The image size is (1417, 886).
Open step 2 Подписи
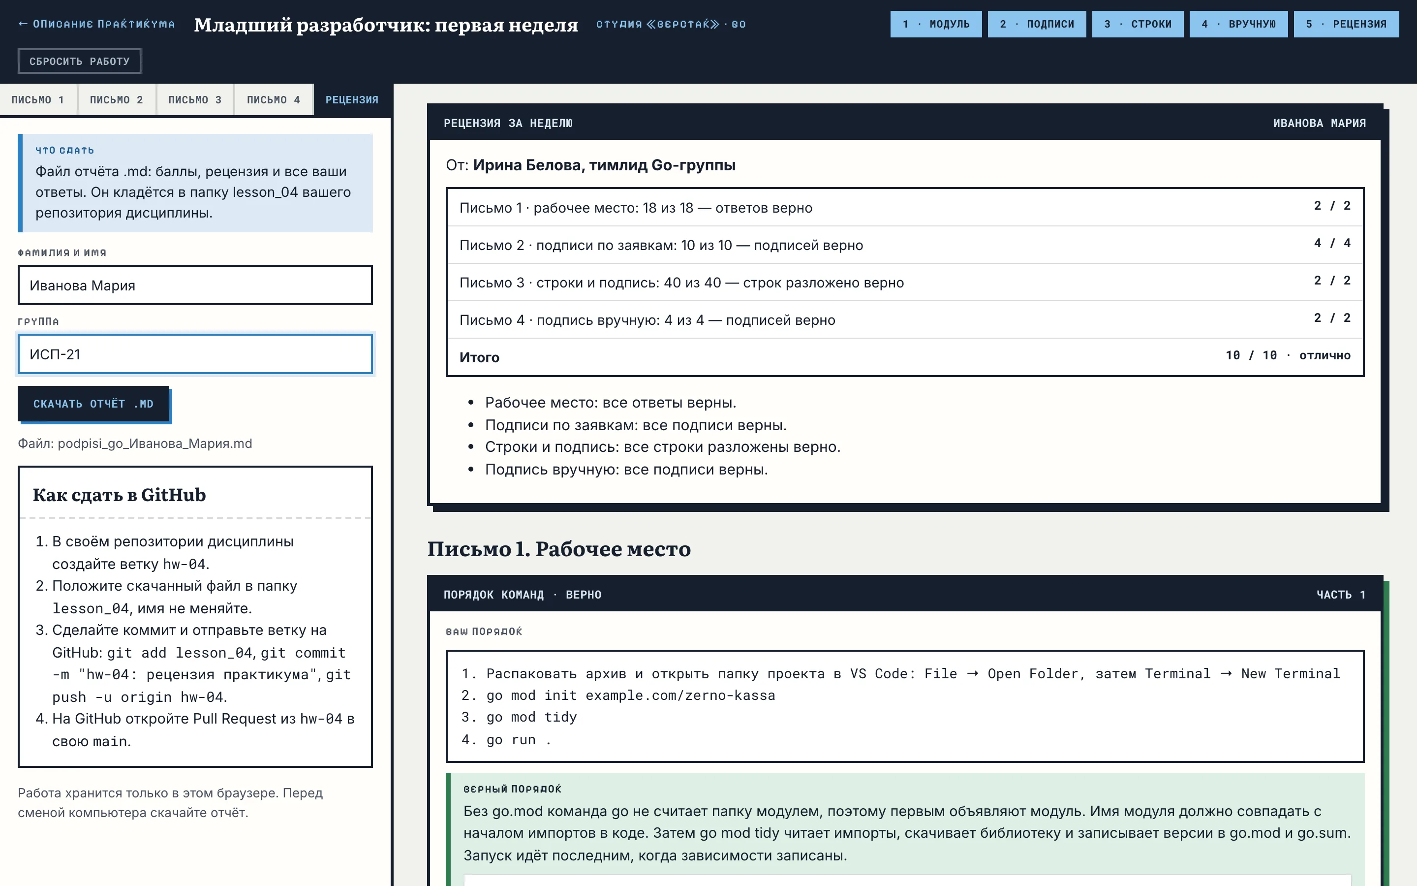click(x=1036, y=24)
